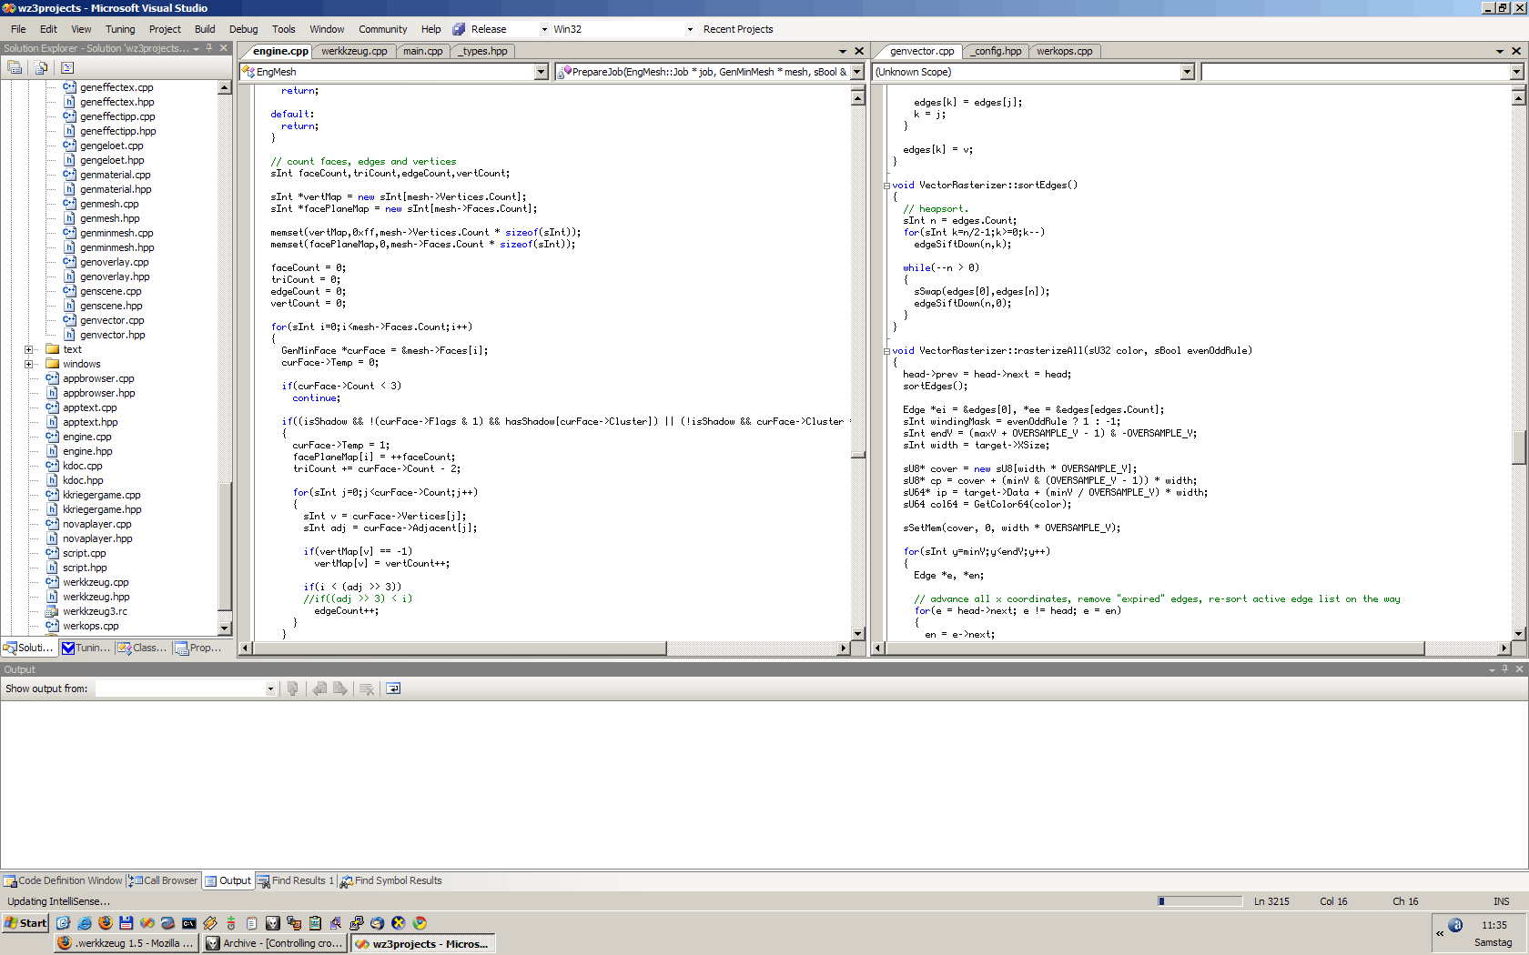
Task: Switch to werkkzeug.cpp editor tab
Action: tap(354, 51)
